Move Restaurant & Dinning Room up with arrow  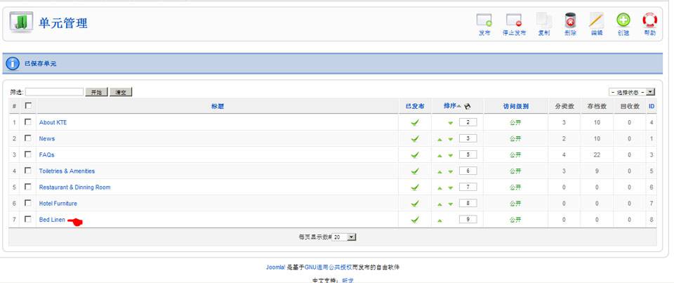coord(440,188)
